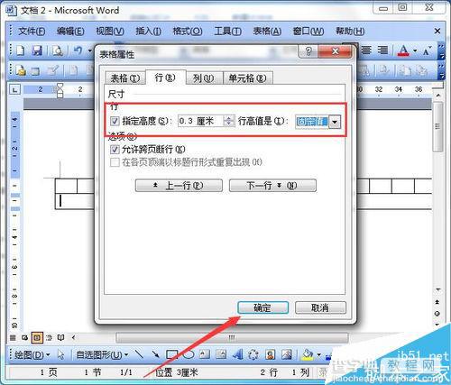Increase the row height with the up spinner

click(x=229, y=118)
